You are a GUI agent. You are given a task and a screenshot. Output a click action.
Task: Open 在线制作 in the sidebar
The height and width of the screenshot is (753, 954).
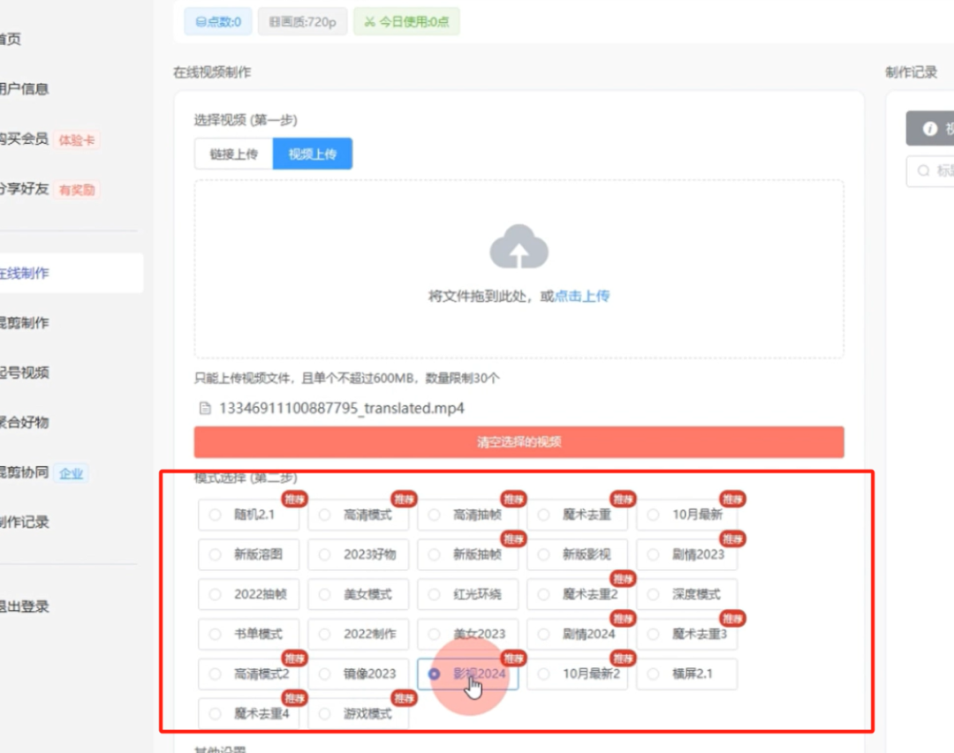[72, 273]
